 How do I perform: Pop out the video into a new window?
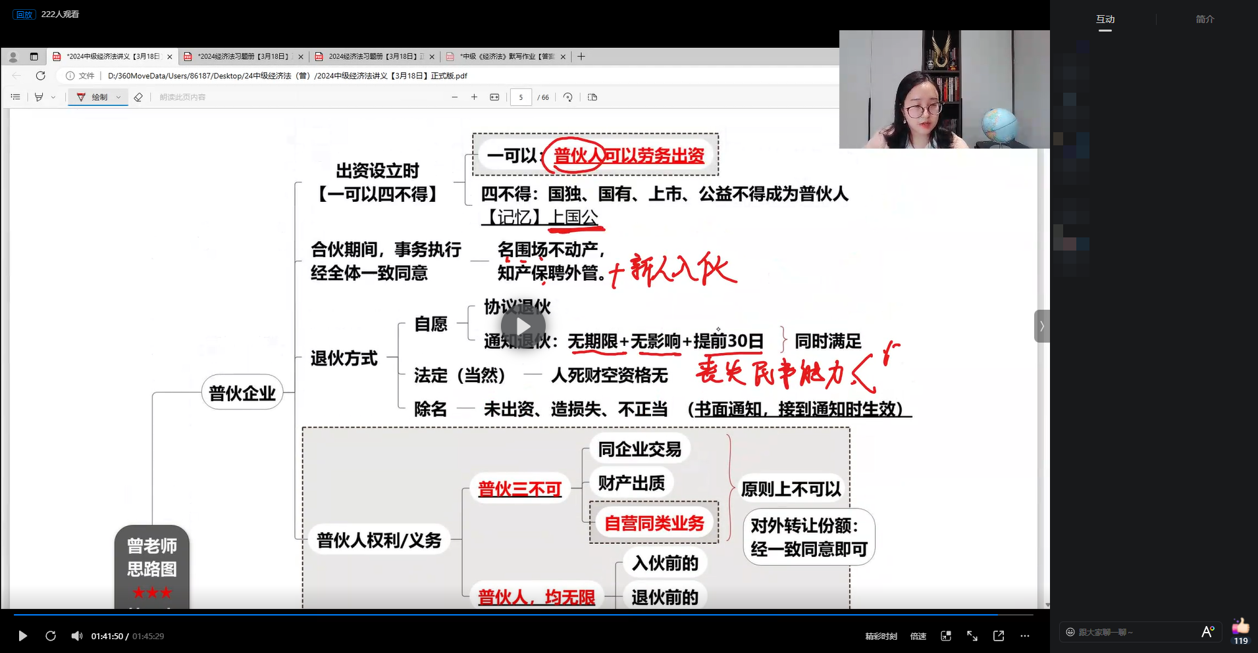(x=999, y=636)
